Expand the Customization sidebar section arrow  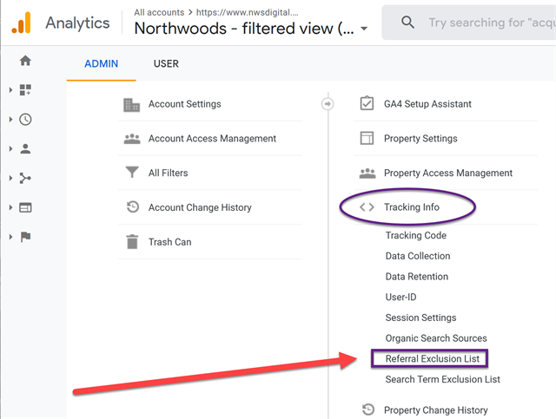pyautogui.click(x=10, y=90)
